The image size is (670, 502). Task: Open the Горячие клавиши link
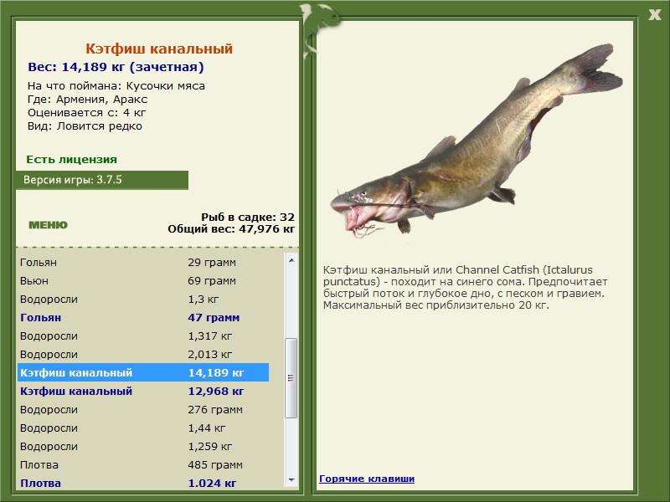coord(367,479)
